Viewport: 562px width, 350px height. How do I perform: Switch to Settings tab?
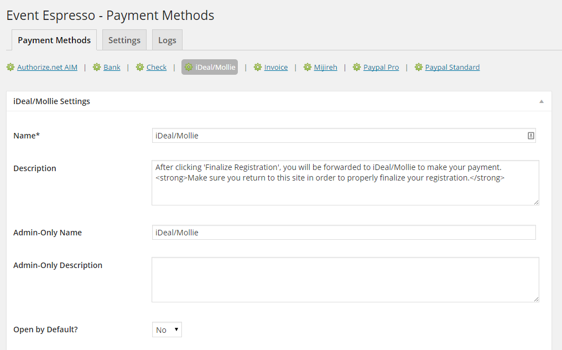click(x=124, y=40)
